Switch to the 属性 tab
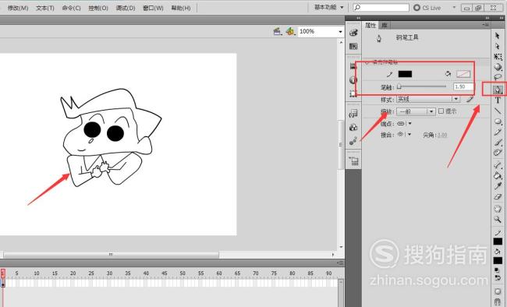 (x=370, y=25)
